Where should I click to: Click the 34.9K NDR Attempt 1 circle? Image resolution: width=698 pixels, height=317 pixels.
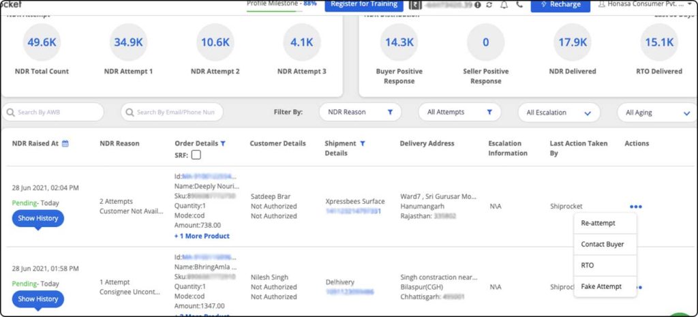pyautogui.click(x=128, y=42)
